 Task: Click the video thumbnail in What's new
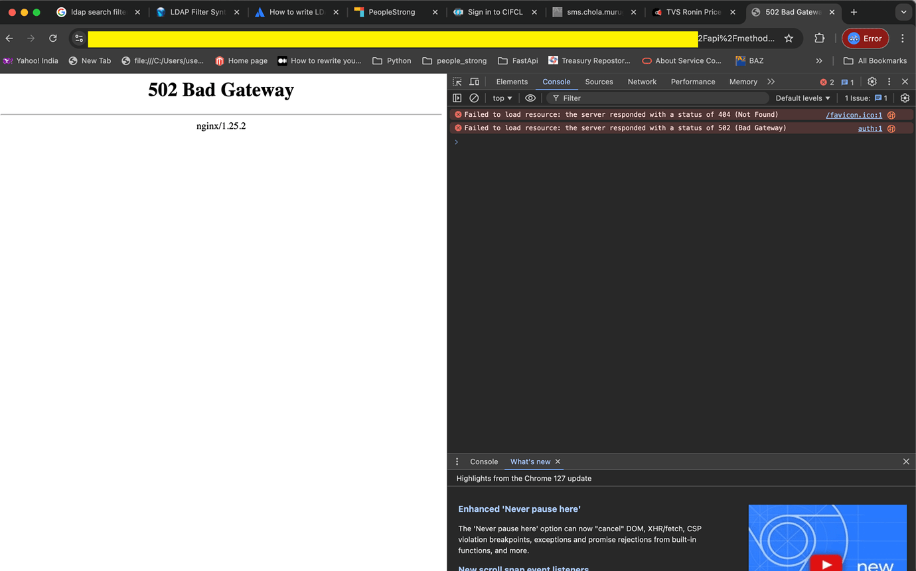click(x=827, y=538)
